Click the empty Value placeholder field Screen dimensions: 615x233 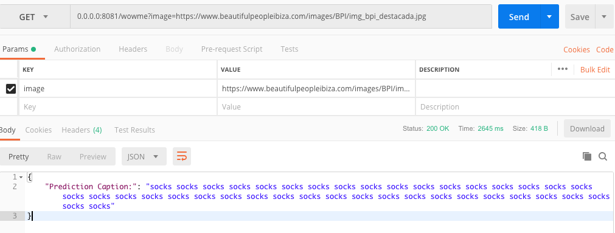(x=316, y=106)
